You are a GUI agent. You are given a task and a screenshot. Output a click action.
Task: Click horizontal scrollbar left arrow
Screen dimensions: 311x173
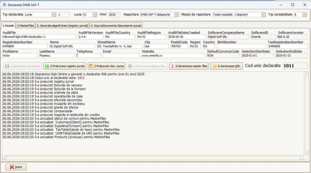pos(4,157)
